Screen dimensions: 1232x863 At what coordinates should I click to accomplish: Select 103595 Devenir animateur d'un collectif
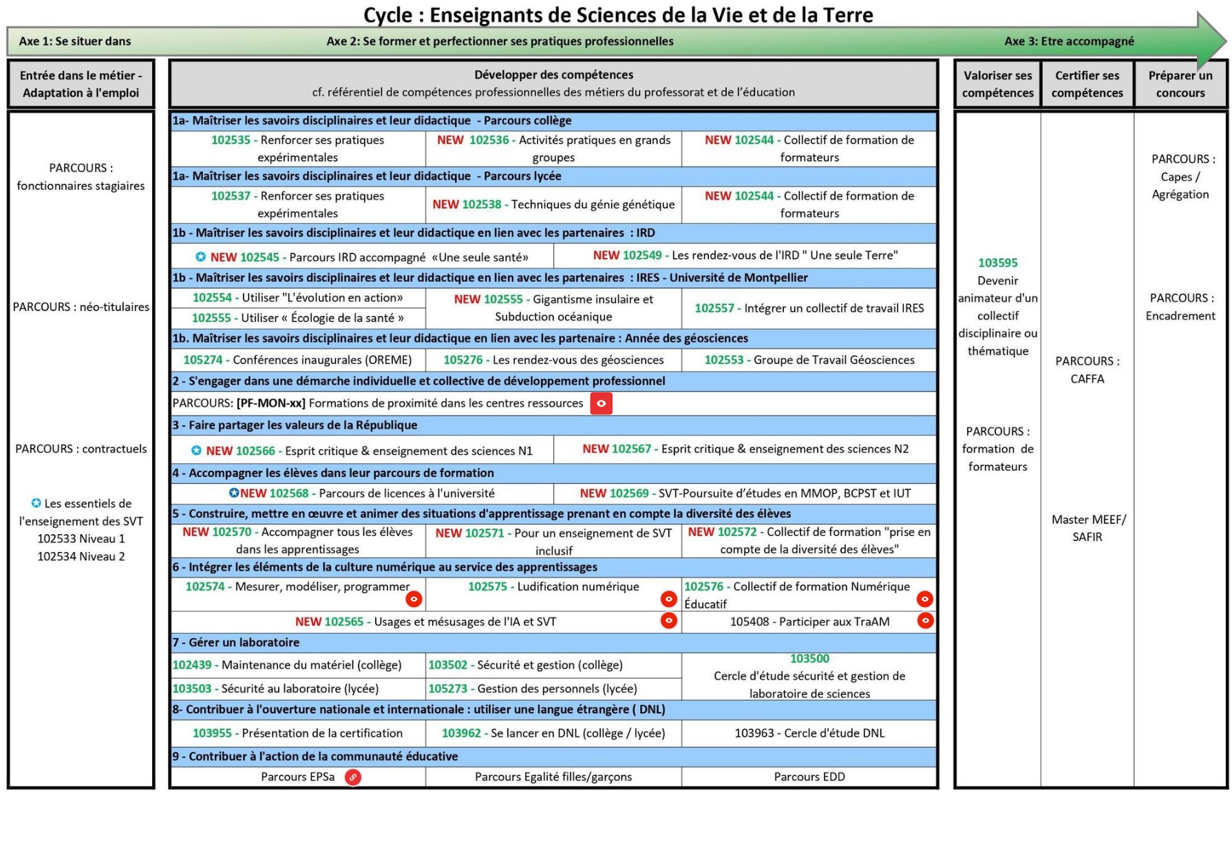tap(997, 306)
